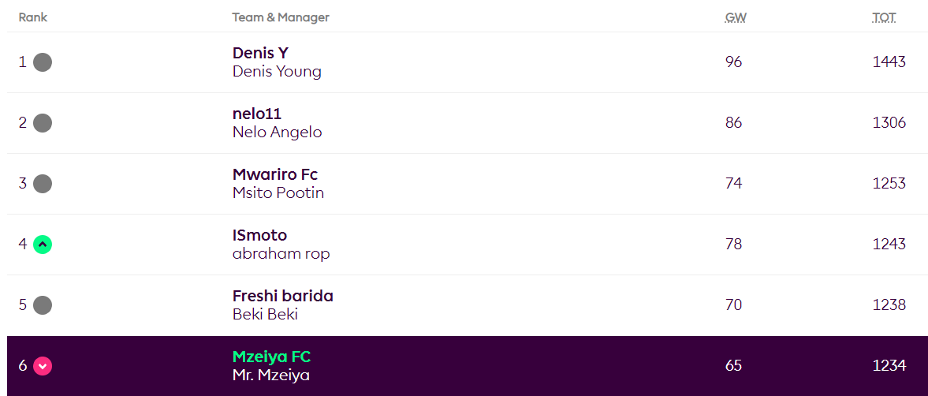Screen dimensions: 928x396
Task: Click the grey rank status icon for Denis Y
Action: (x=43, y=62)
